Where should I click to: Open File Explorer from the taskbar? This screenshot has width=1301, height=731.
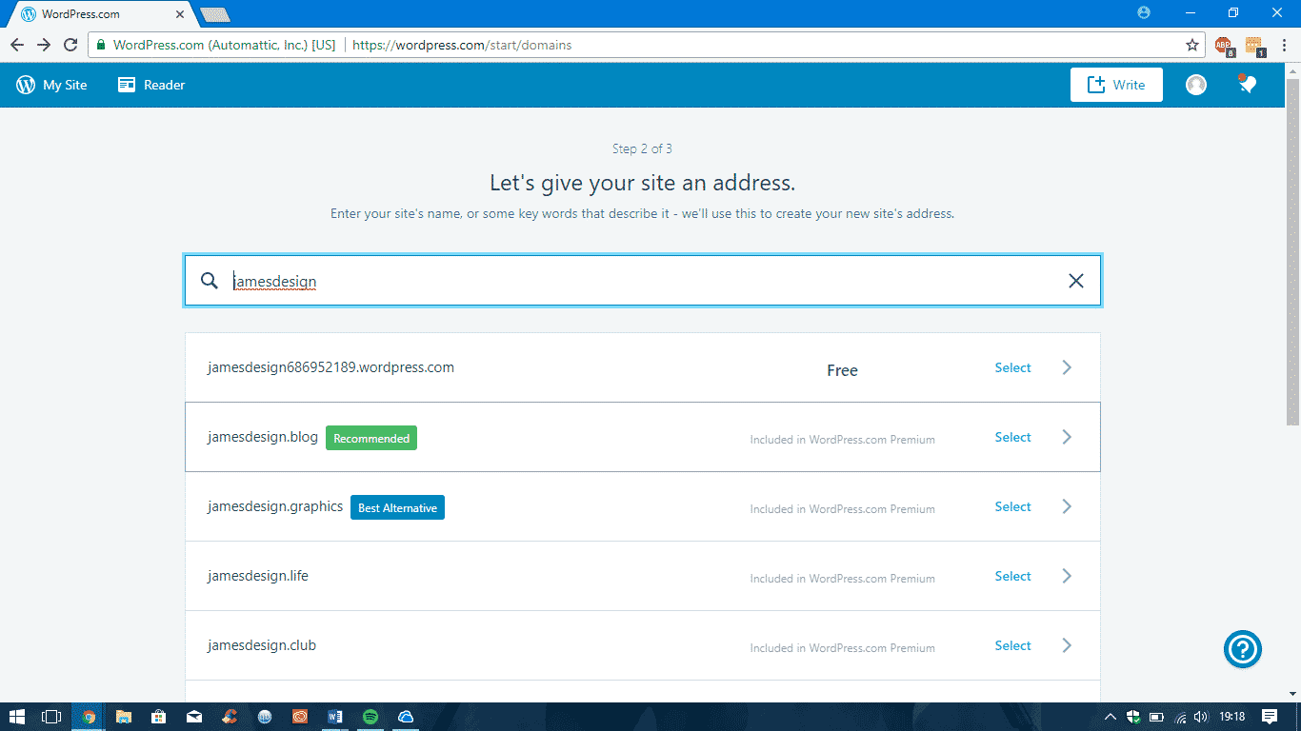click(124, 717)
